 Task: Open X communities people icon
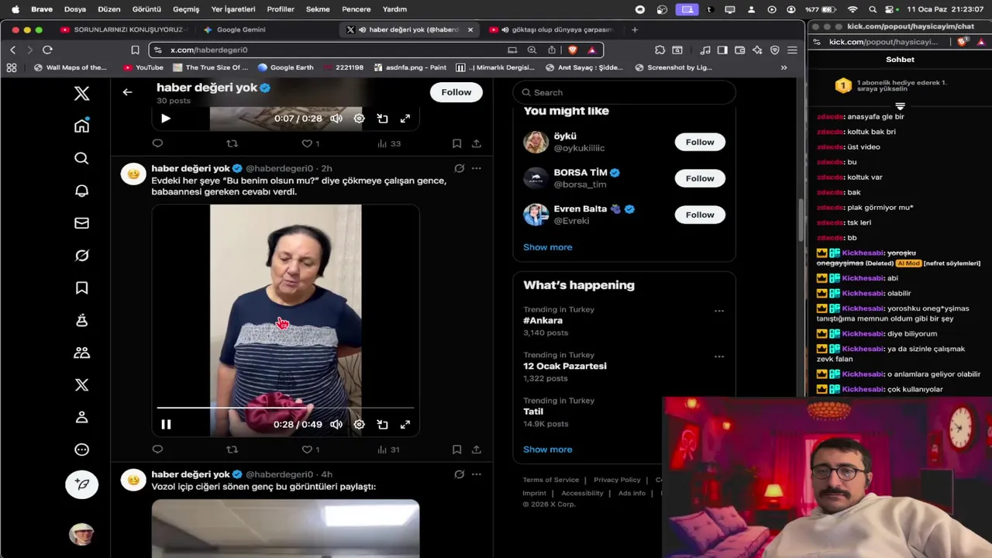81,353
